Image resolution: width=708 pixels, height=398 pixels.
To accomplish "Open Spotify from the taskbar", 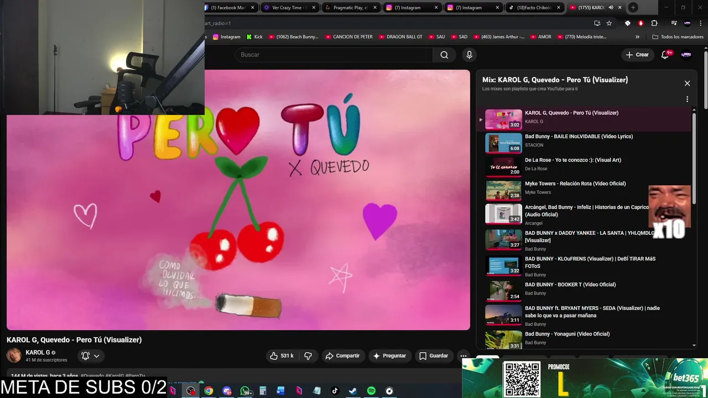I will [x=371, y=391].
